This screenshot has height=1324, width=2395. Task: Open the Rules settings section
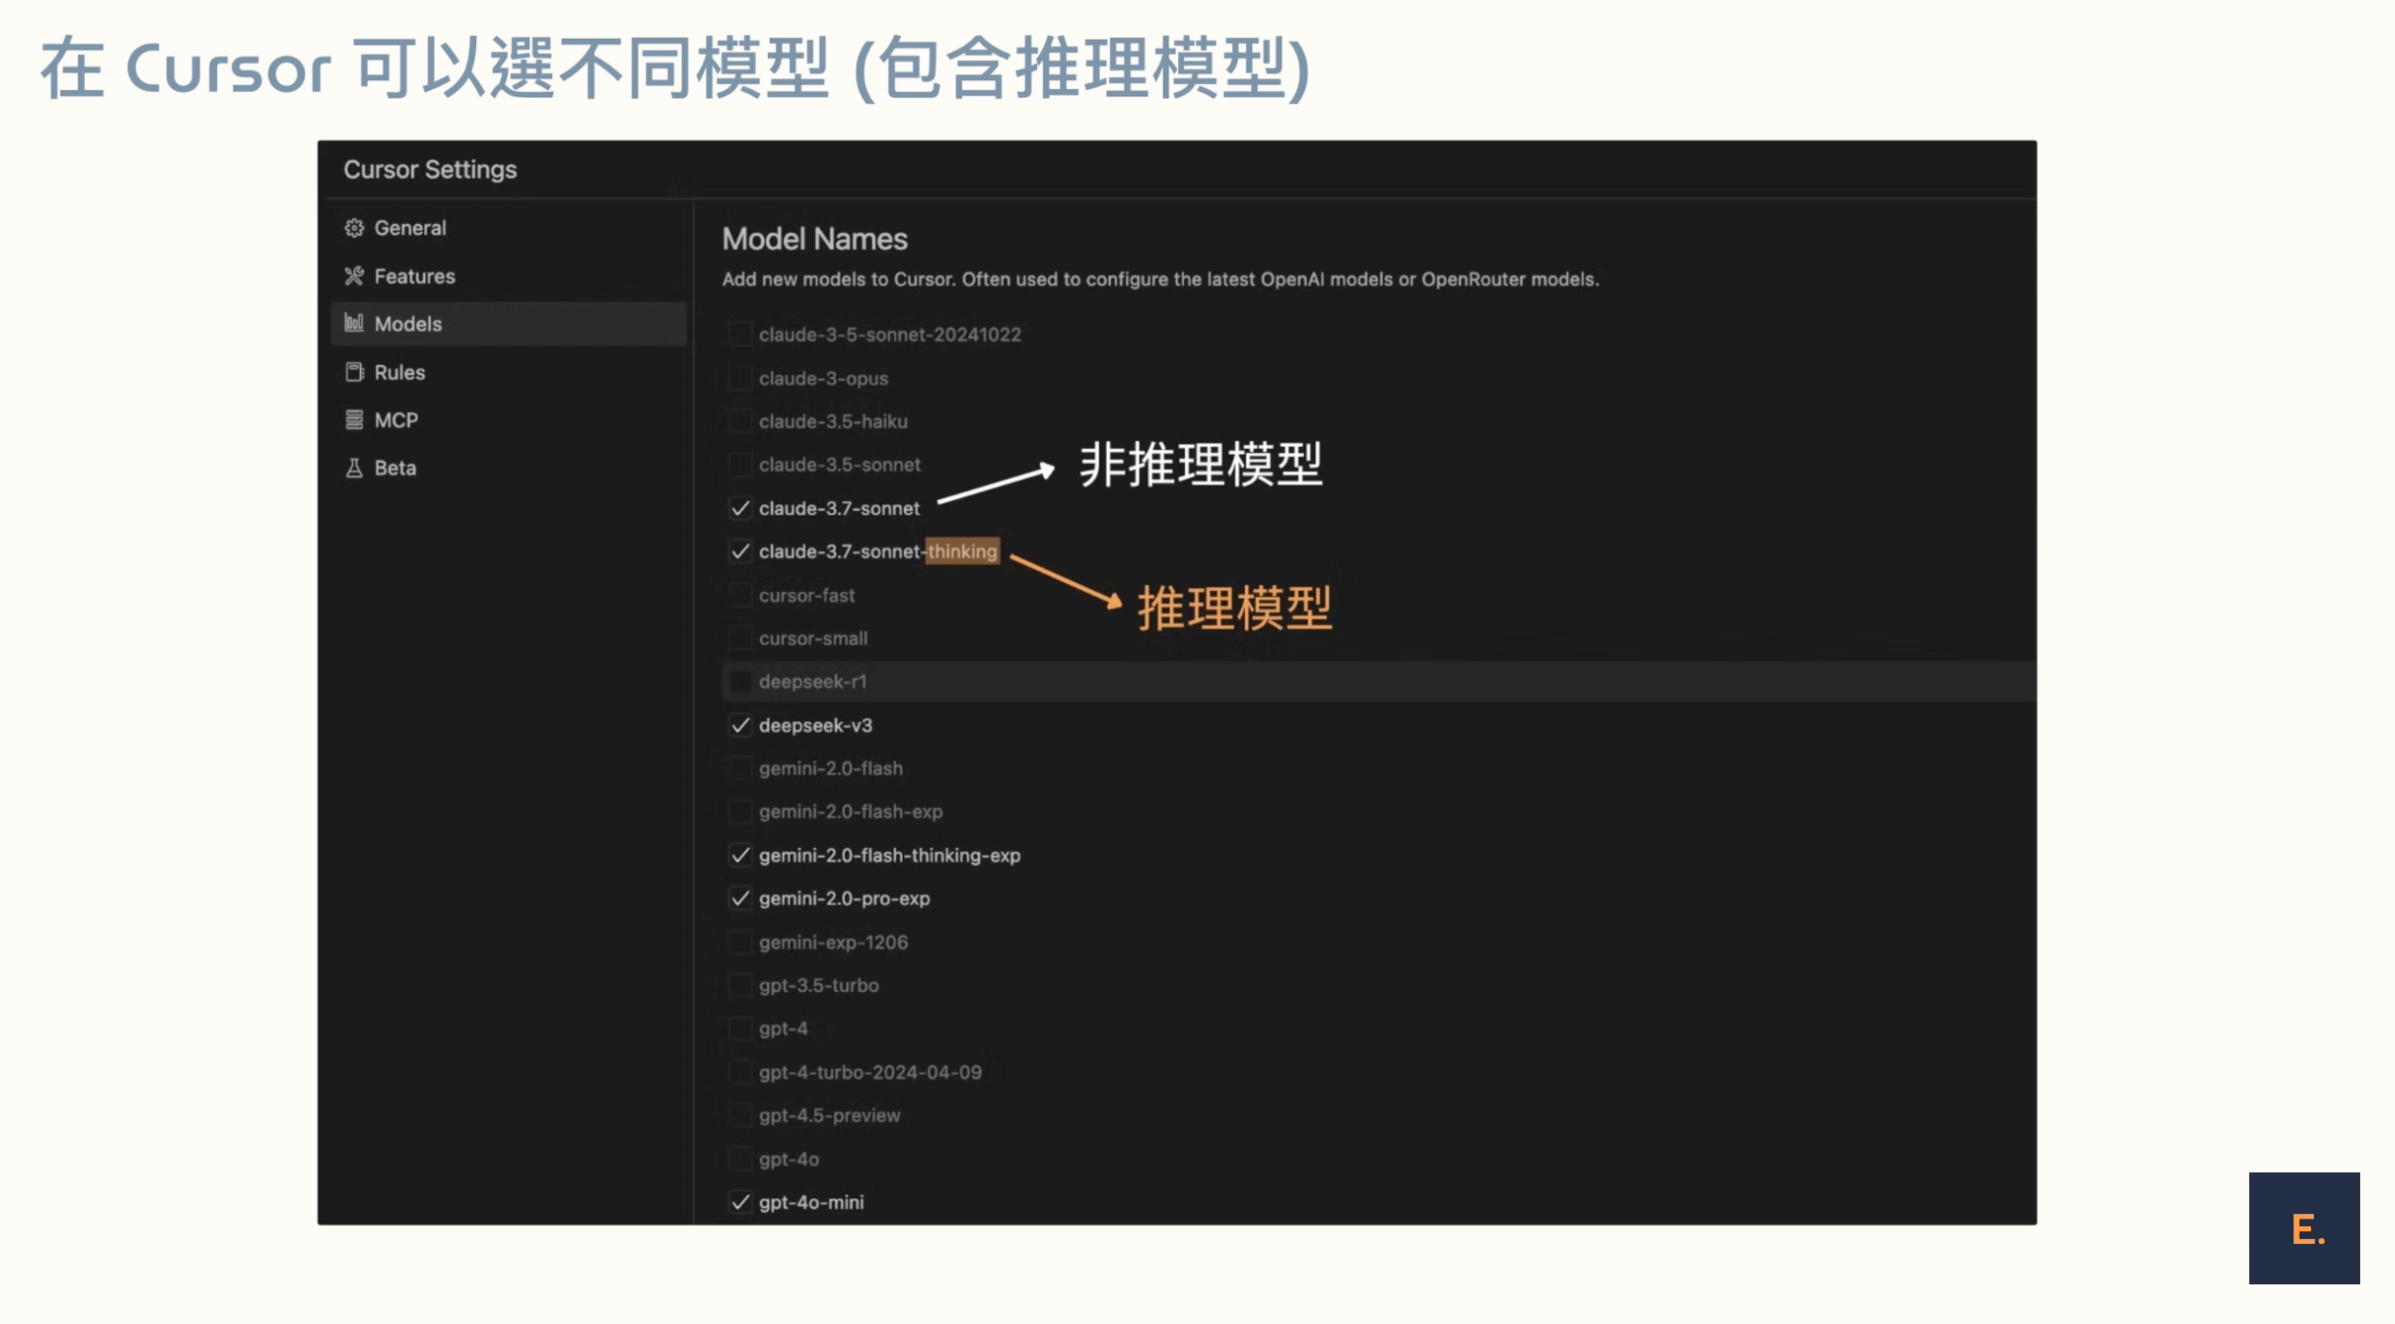(508, 372)
